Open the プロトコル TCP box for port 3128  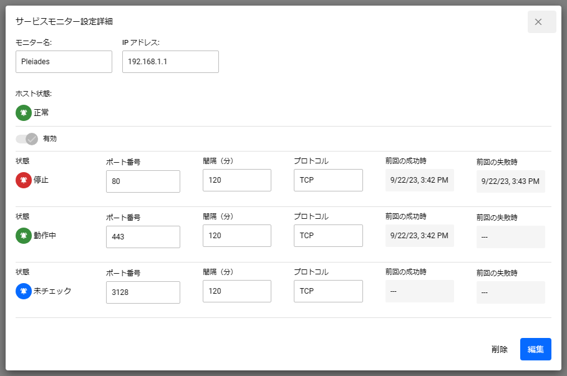point(328,291)
